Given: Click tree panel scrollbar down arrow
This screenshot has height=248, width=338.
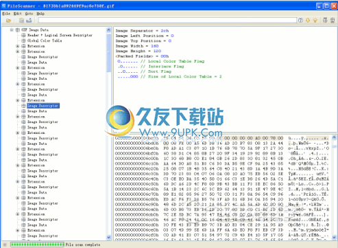Looking at the screenshot, I should (108, 237).
